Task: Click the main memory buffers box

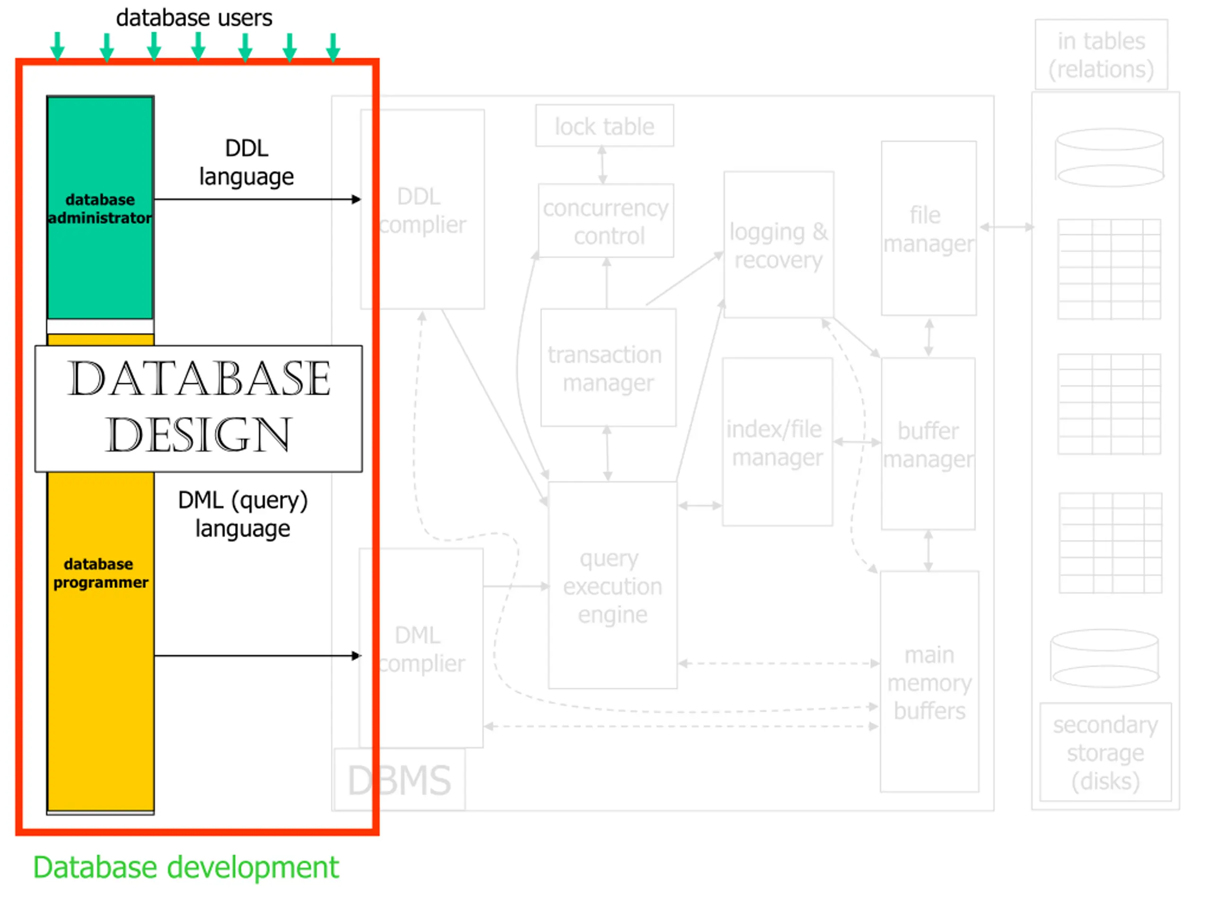Action: point(929,682)
